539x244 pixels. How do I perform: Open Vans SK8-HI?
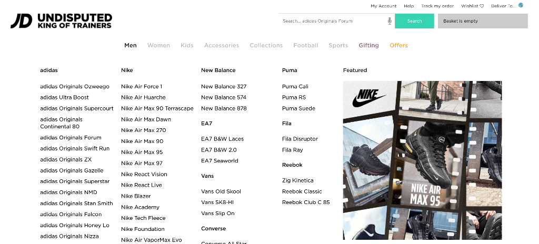tap(217, 202)
